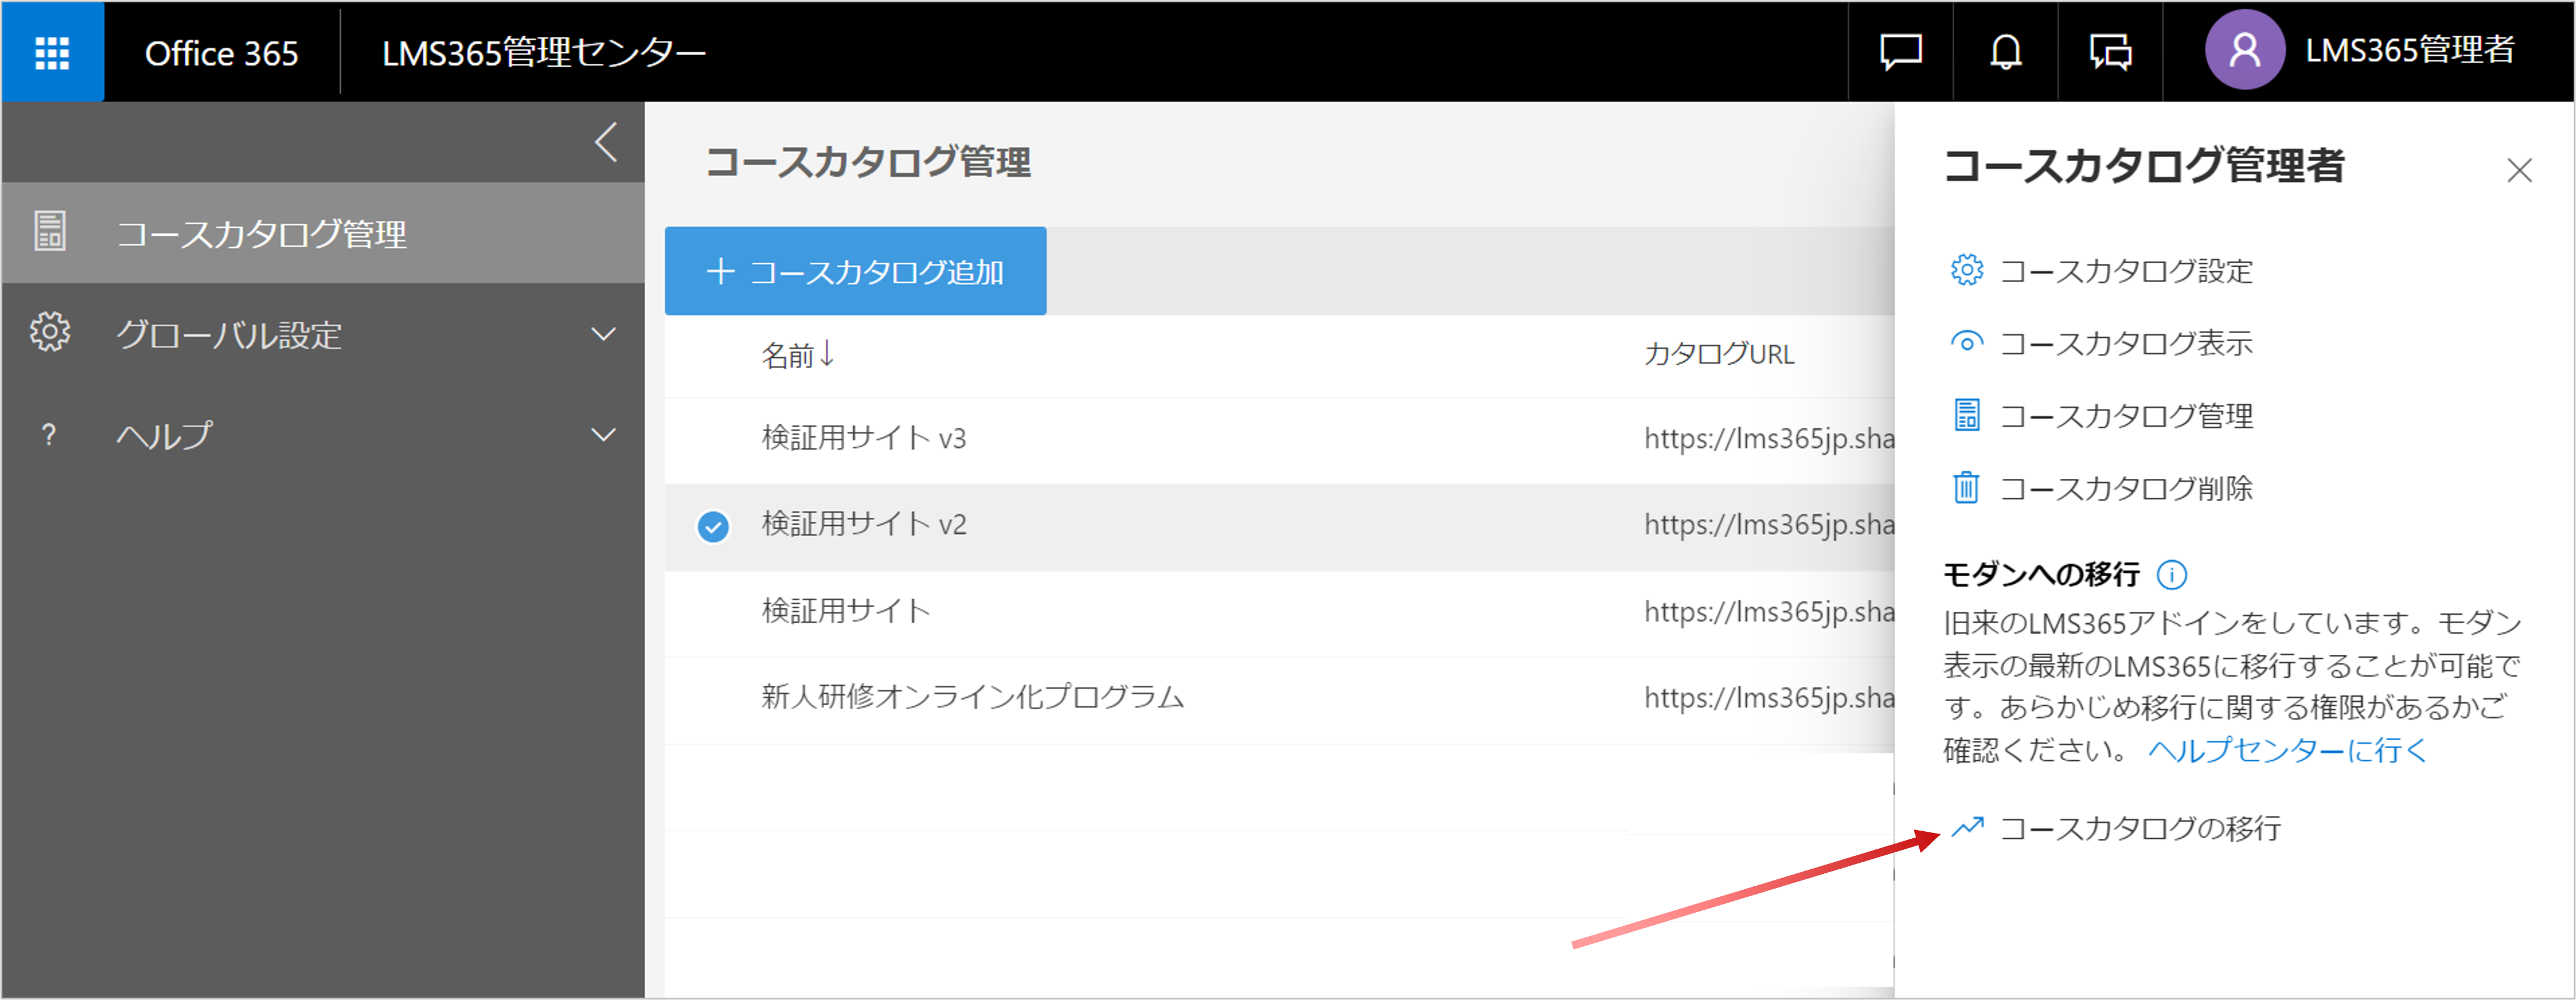2576x1000 pixels.
Task: Click the Office 365 title link
Action: click(x=221, y=53)
